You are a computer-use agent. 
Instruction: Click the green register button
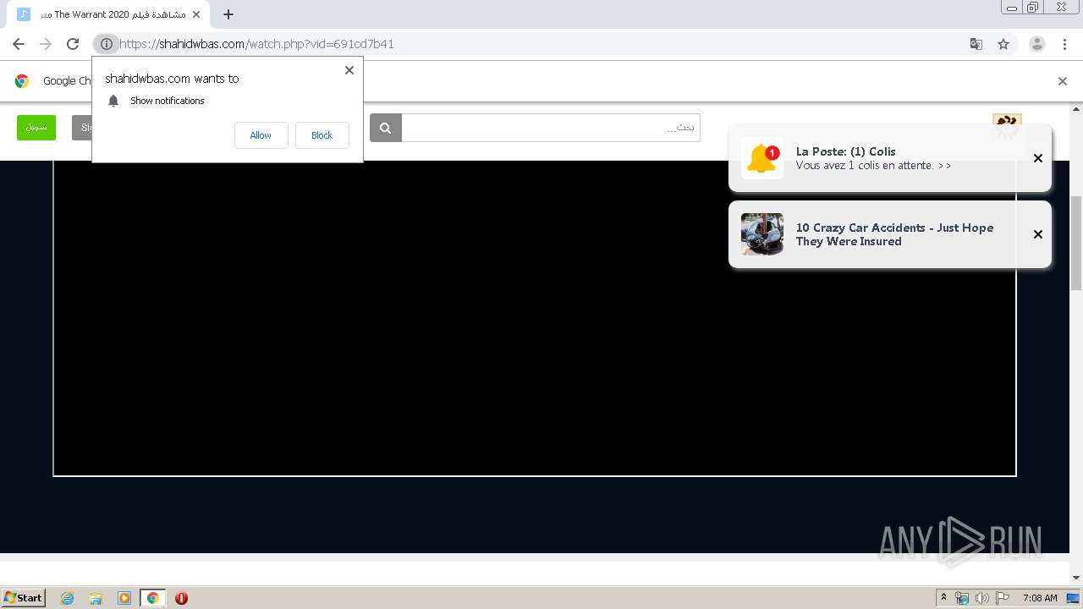coord(36,127)
